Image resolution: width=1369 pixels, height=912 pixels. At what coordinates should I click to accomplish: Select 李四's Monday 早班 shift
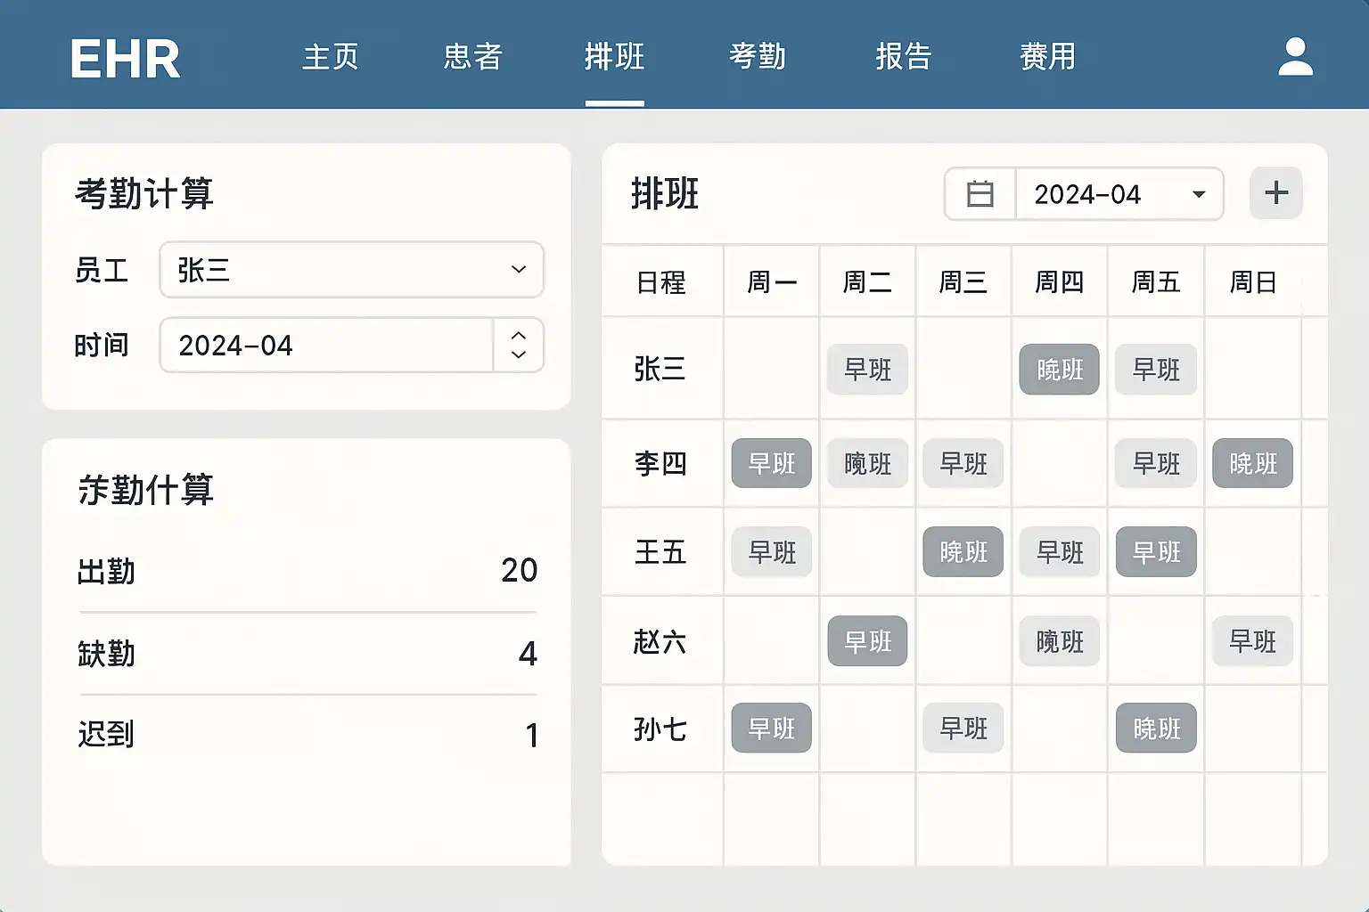pos(771,463)
